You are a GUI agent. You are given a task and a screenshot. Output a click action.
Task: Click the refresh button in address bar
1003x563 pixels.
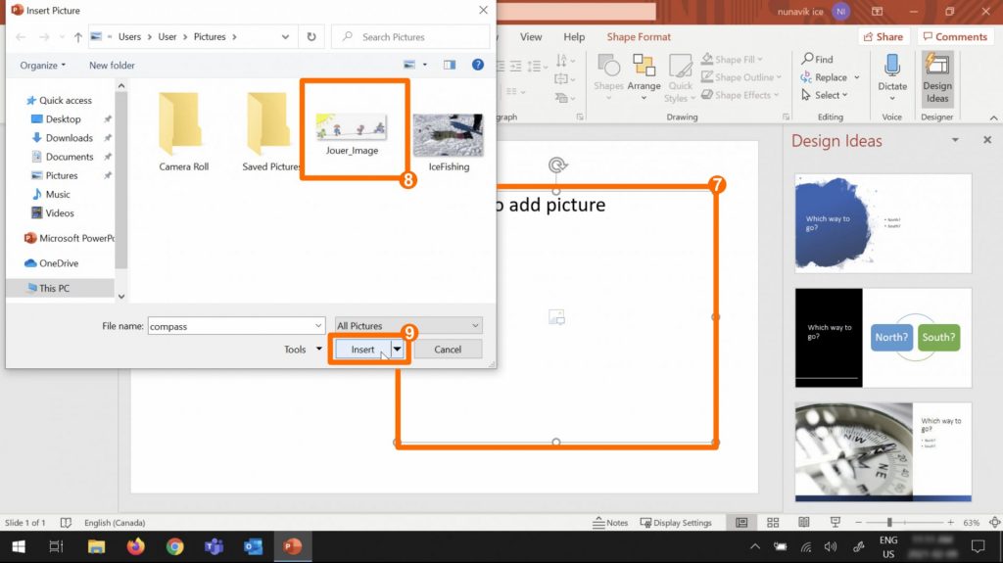tap(311, 37)
